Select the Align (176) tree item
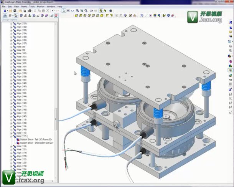234x187 pixels. (21, 166)
